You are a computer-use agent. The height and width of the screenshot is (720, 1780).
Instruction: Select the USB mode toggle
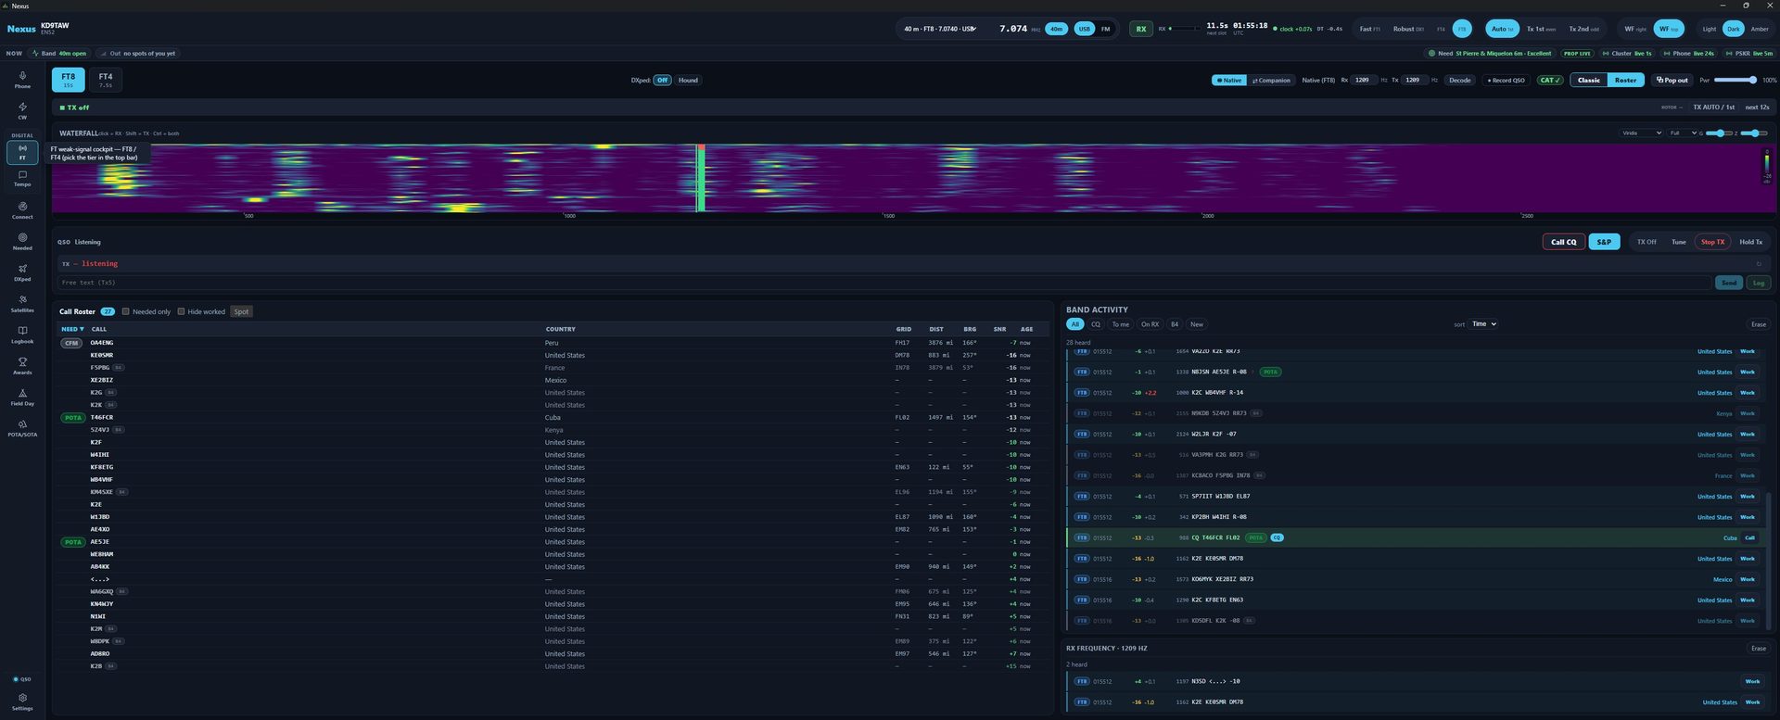pyautogui.click(x=1084, y=29)
